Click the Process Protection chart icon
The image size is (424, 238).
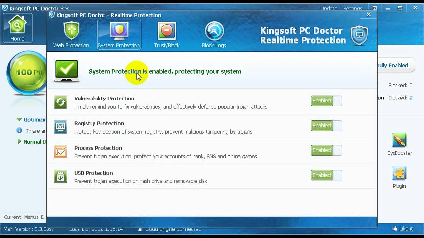(60, 152)
